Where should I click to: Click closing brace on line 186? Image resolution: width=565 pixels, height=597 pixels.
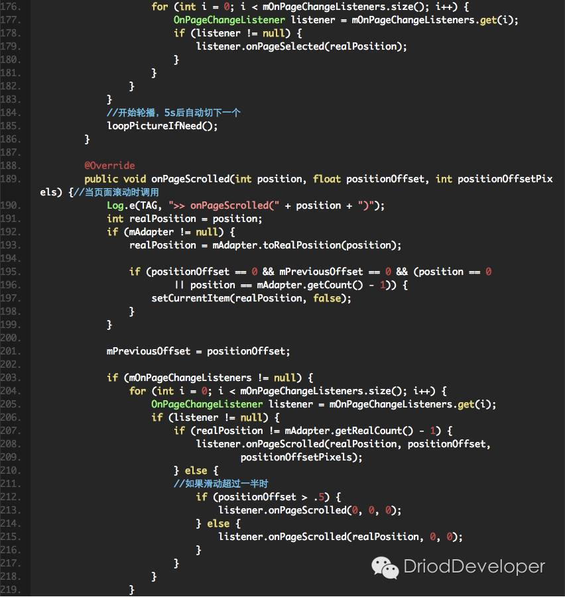pos(88,139)
